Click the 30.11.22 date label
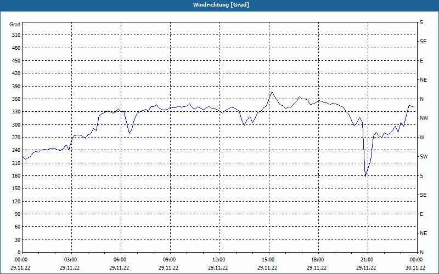This screenshot has height=274, width=439. coord(415,268)
